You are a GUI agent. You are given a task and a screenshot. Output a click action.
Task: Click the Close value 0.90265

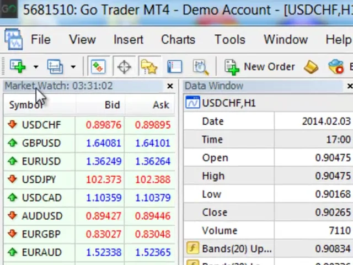click(333, 213)
